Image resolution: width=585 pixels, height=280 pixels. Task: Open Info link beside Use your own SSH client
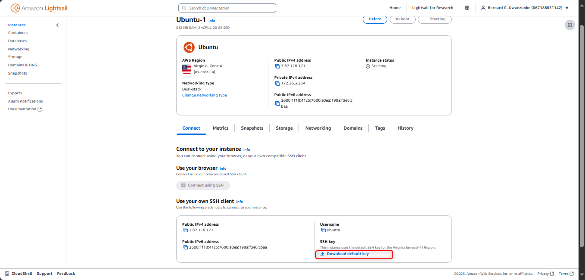click(240, 202)
